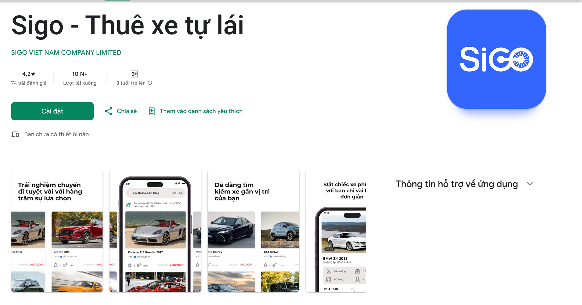The image size is (582, 305).
Task: Click the '10 N+ Lượt tải xuống' stat
Action: point(79,78)
